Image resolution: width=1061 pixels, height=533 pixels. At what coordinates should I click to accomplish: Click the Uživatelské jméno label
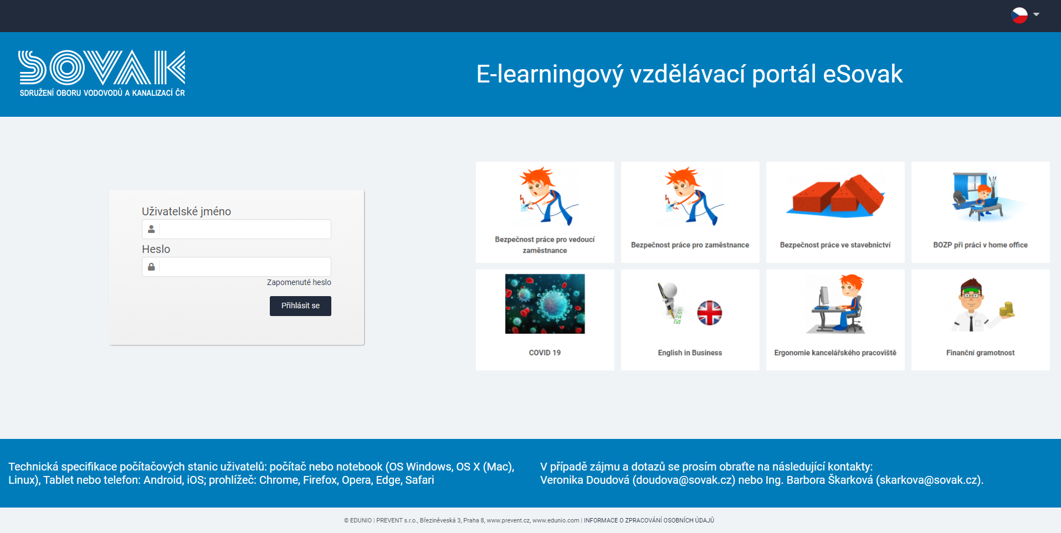point(186,211)
